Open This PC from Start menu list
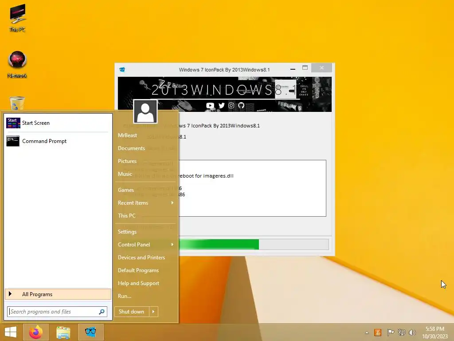The width and height of the screenshot is (454, 341). click(126, 216)
